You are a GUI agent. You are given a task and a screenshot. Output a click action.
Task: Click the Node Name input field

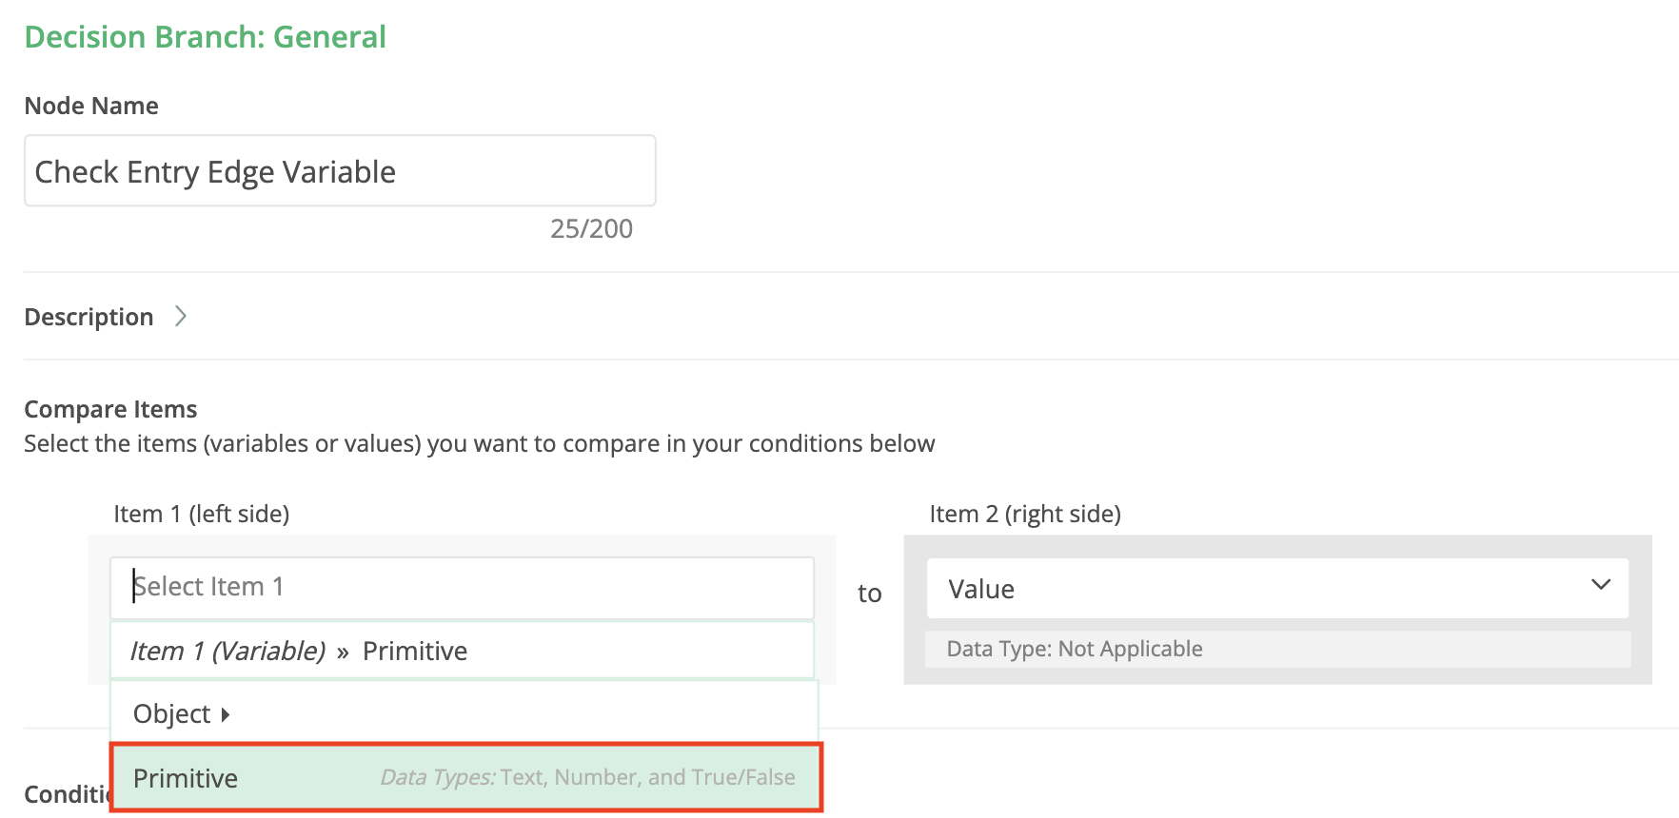pos(340,171)
